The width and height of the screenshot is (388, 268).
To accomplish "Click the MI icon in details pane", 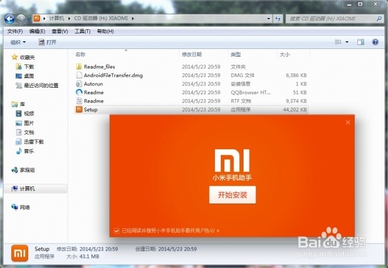I will [x=20, y=253].
